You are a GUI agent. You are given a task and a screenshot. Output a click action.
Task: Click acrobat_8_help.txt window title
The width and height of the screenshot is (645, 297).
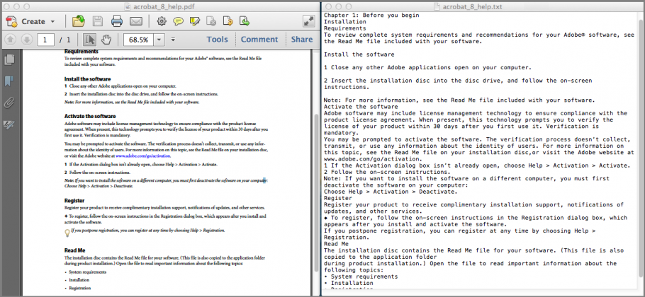click(472, 6)
